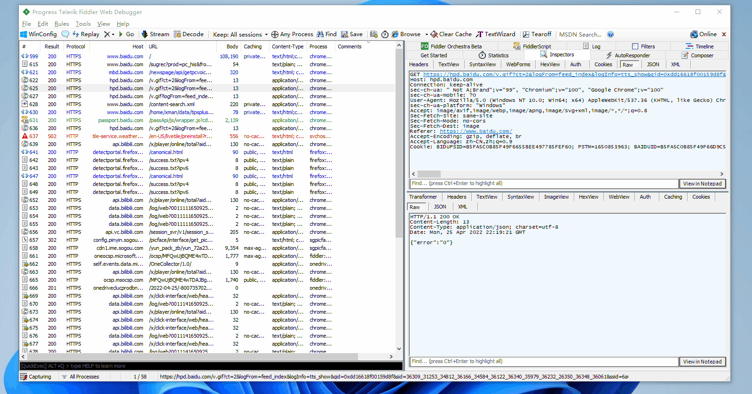Sort sessions by Host column header
The width and height of the screenshot is (752, 394).
pos(117,46)
